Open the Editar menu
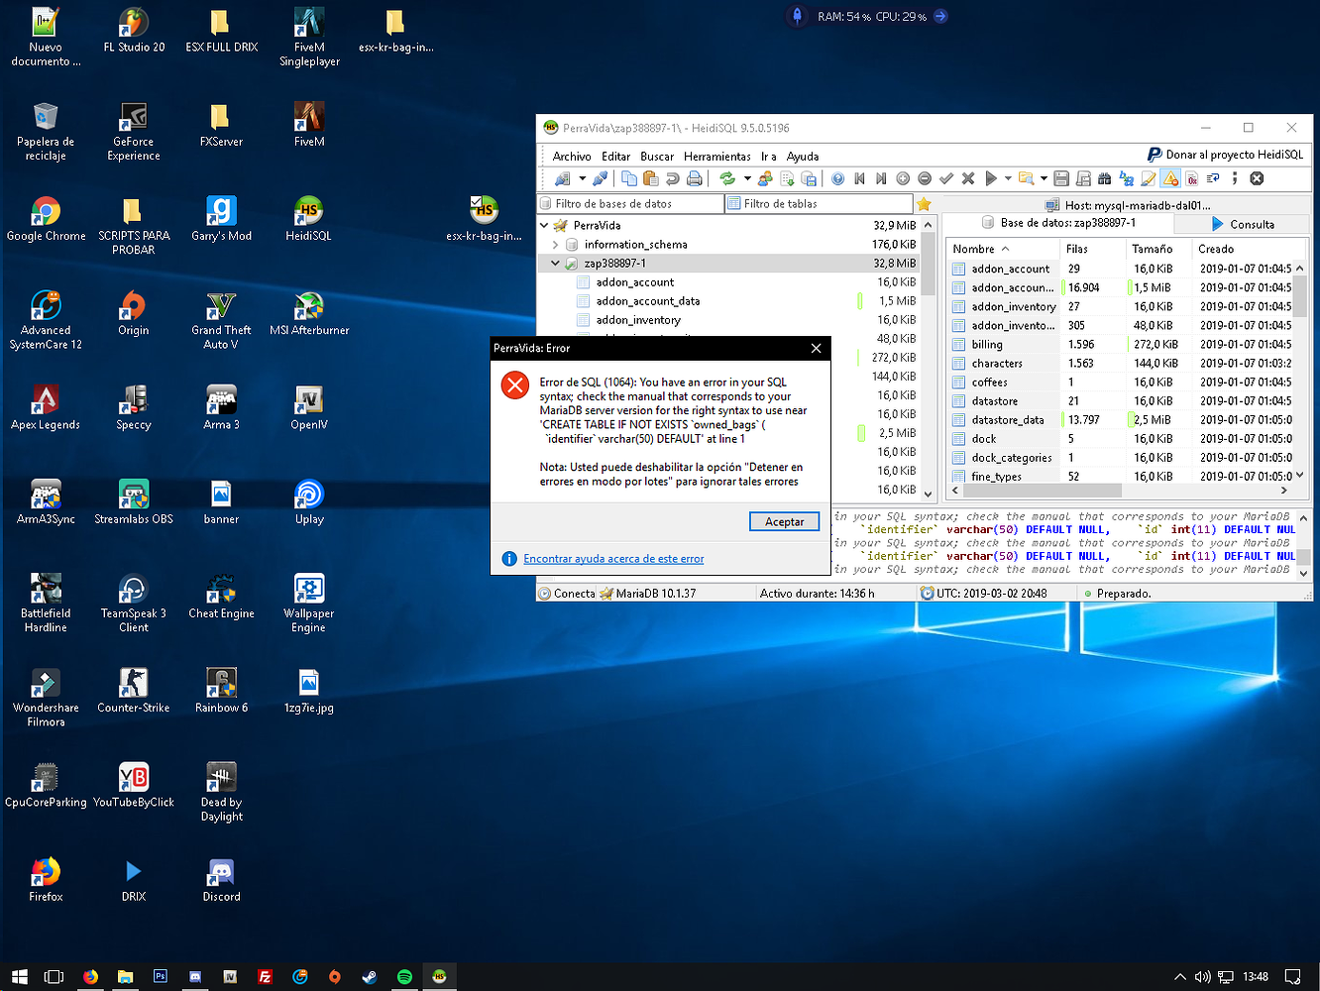 coord(615,157)
